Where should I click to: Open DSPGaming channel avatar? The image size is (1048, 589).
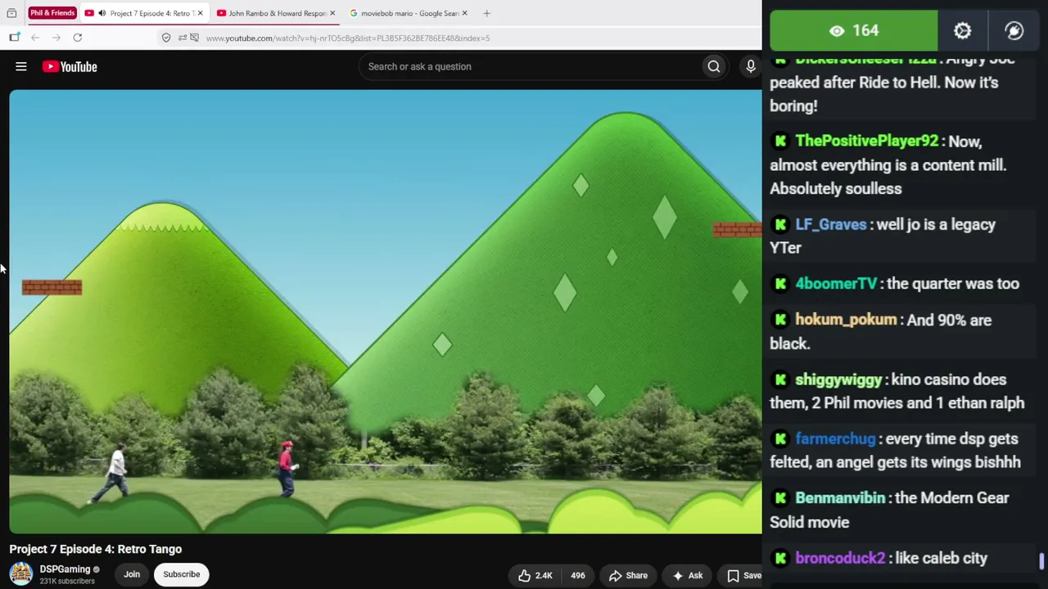21,573
